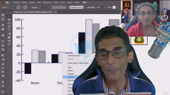Viewport: 170px width, 95px height.
Task: Open the Arrange Documents layout icon
Action: pyautogui.click(x=84, y=2)
